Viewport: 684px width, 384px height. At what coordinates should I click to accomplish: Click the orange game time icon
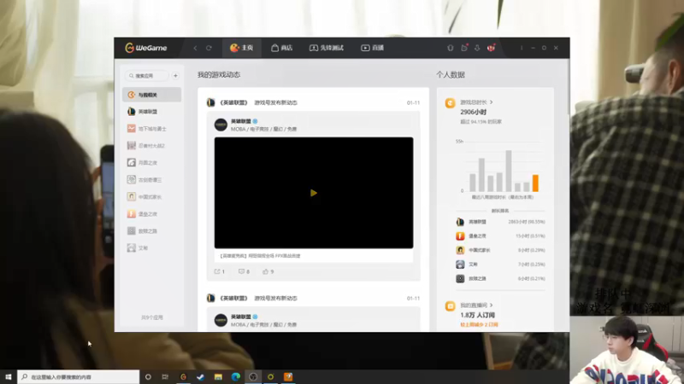[x=451, y=103]
